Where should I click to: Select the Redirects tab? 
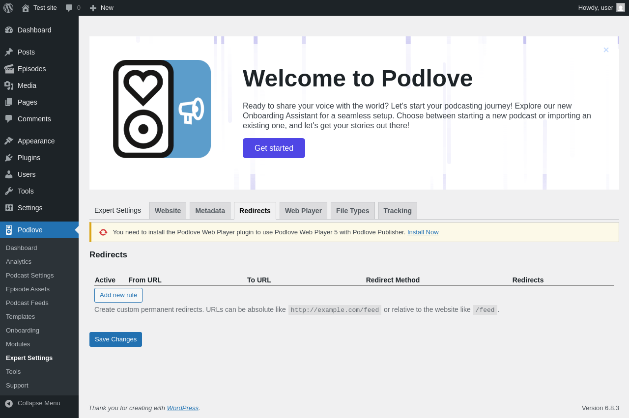(x=255, y=211)
